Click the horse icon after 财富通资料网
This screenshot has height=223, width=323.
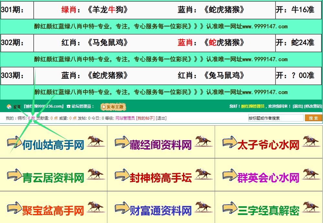203,207
